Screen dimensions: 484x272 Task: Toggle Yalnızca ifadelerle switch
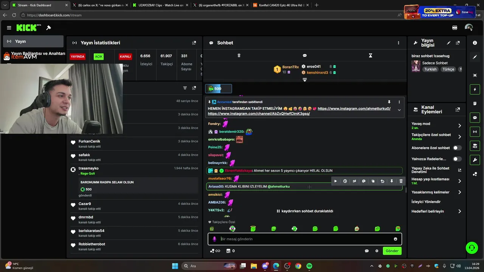pos(457,159)
